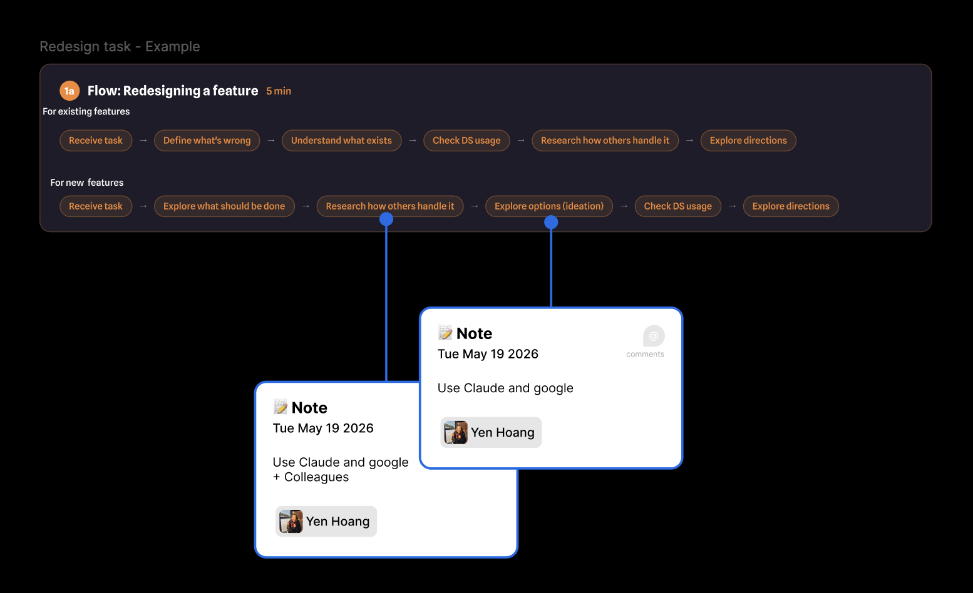
Task: Click the For existing features label
Action: point(86,111)
